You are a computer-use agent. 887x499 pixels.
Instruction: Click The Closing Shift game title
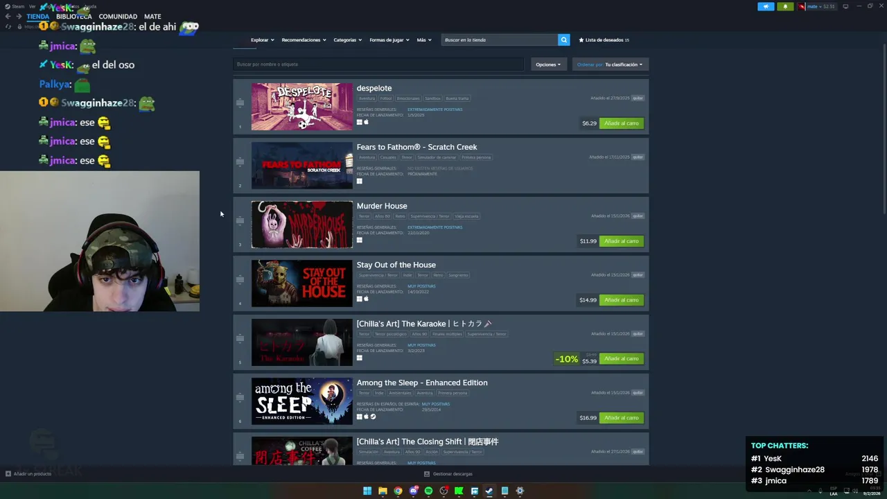point(428,441)
